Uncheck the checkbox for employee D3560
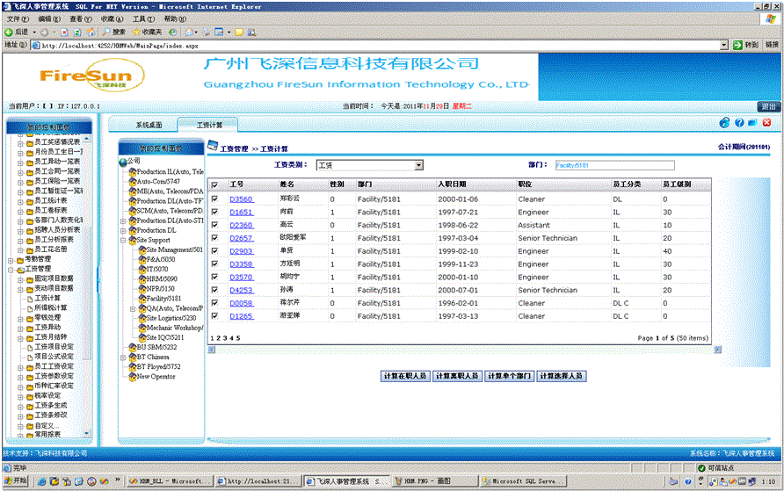This screenshot has height=491, width=784. pos(214,199)
